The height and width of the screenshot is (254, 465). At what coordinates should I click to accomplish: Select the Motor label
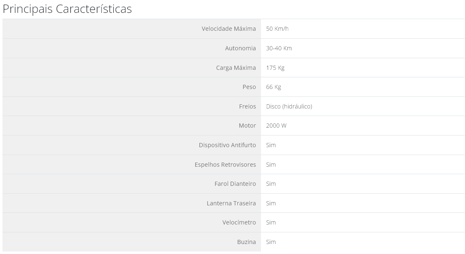pyautogui.click(x=247, y=126)
